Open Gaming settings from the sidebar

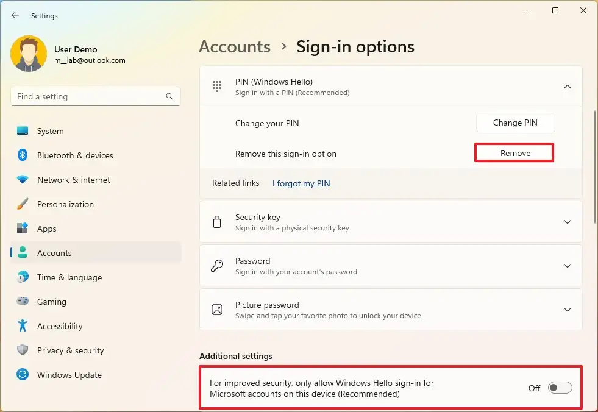click(51, 302)
